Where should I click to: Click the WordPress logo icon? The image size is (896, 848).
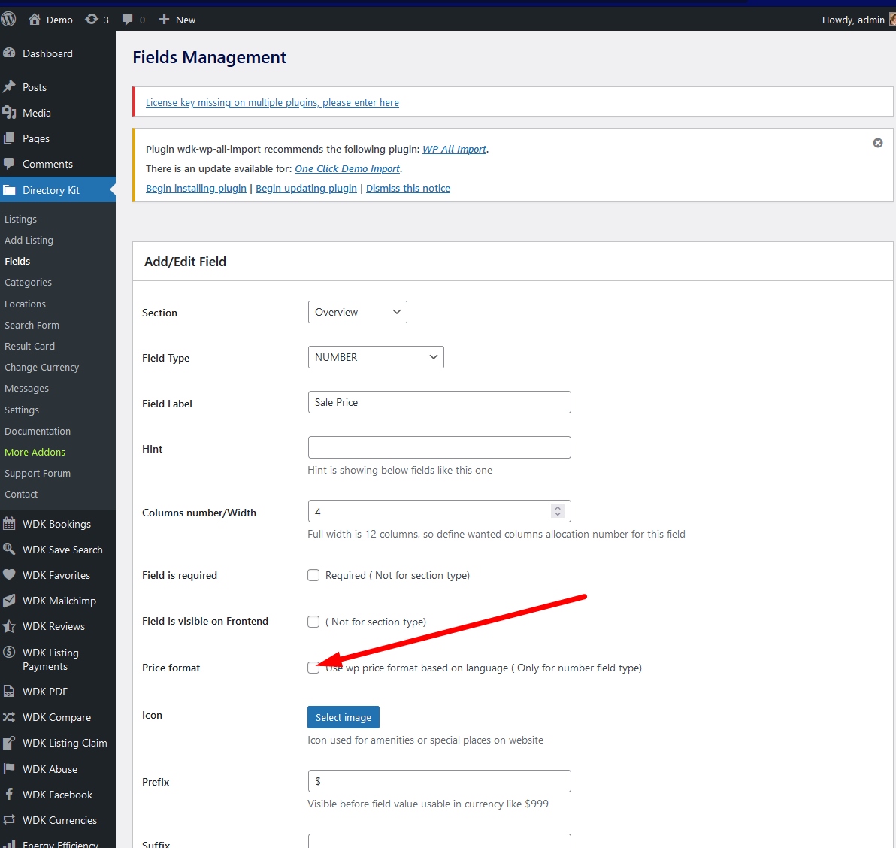[8, 20]
